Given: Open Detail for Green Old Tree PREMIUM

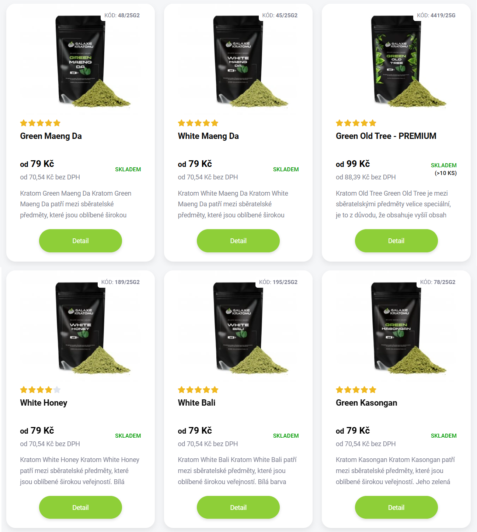Looking at the screenshot, I should coord(396,241).
